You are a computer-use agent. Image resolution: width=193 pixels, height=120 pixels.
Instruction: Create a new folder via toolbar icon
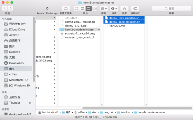pos(66,8)
